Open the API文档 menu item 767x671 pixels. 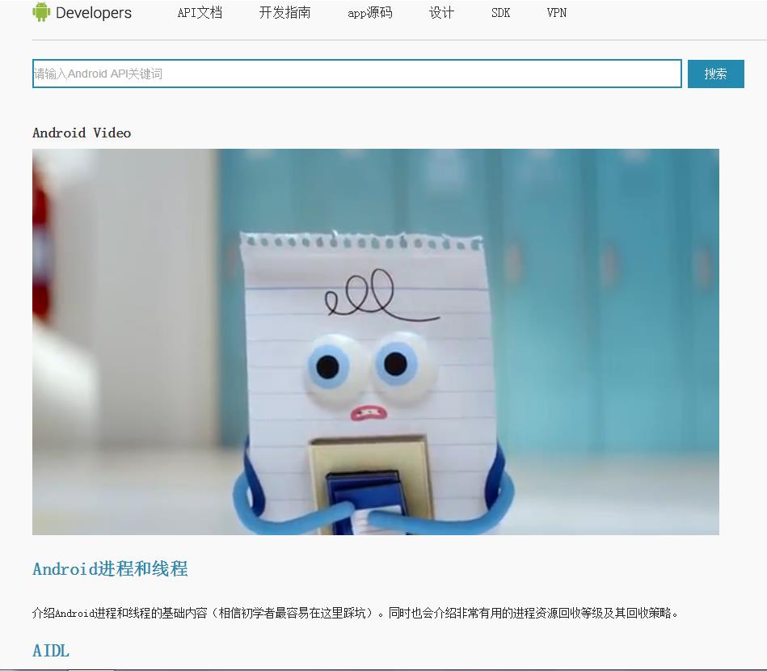[x=200, y=13]
